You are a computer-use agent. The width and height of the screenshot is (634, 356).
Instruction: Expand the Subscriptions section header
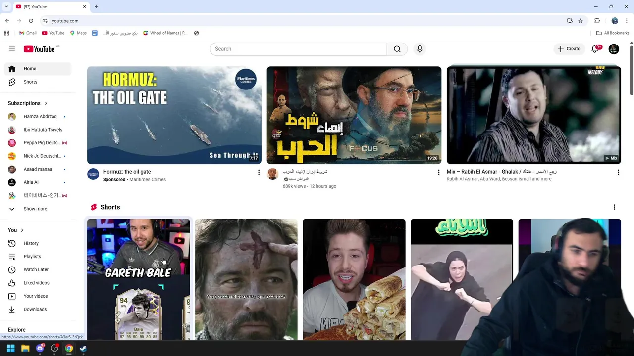point(28,103)
